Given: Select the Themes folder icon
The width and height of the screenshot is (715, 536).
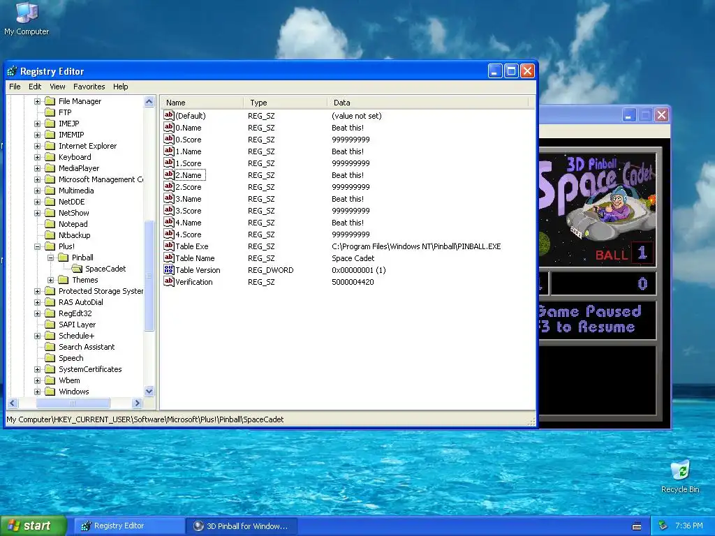Looking at the screenshot, I should tap(64, 280).
